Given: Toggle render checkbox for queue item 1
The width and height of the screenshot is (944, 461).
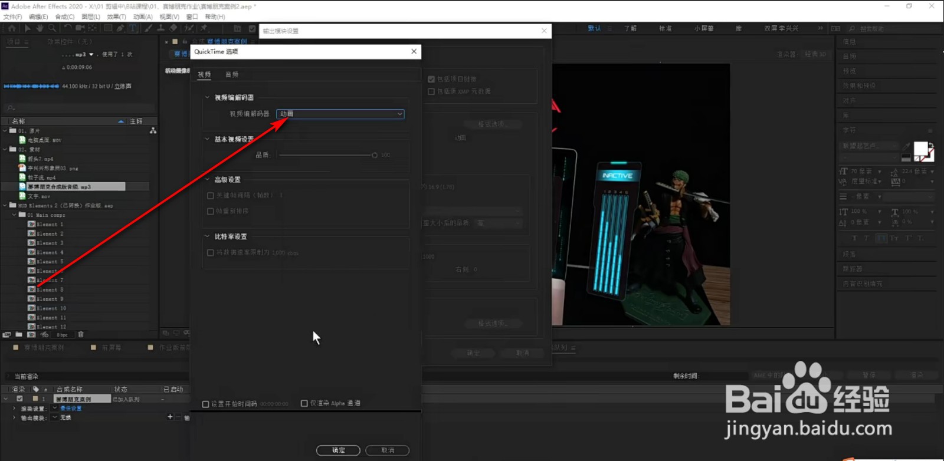Looking at the screenshot, I should pyautogui.click(x=19, y=399).
